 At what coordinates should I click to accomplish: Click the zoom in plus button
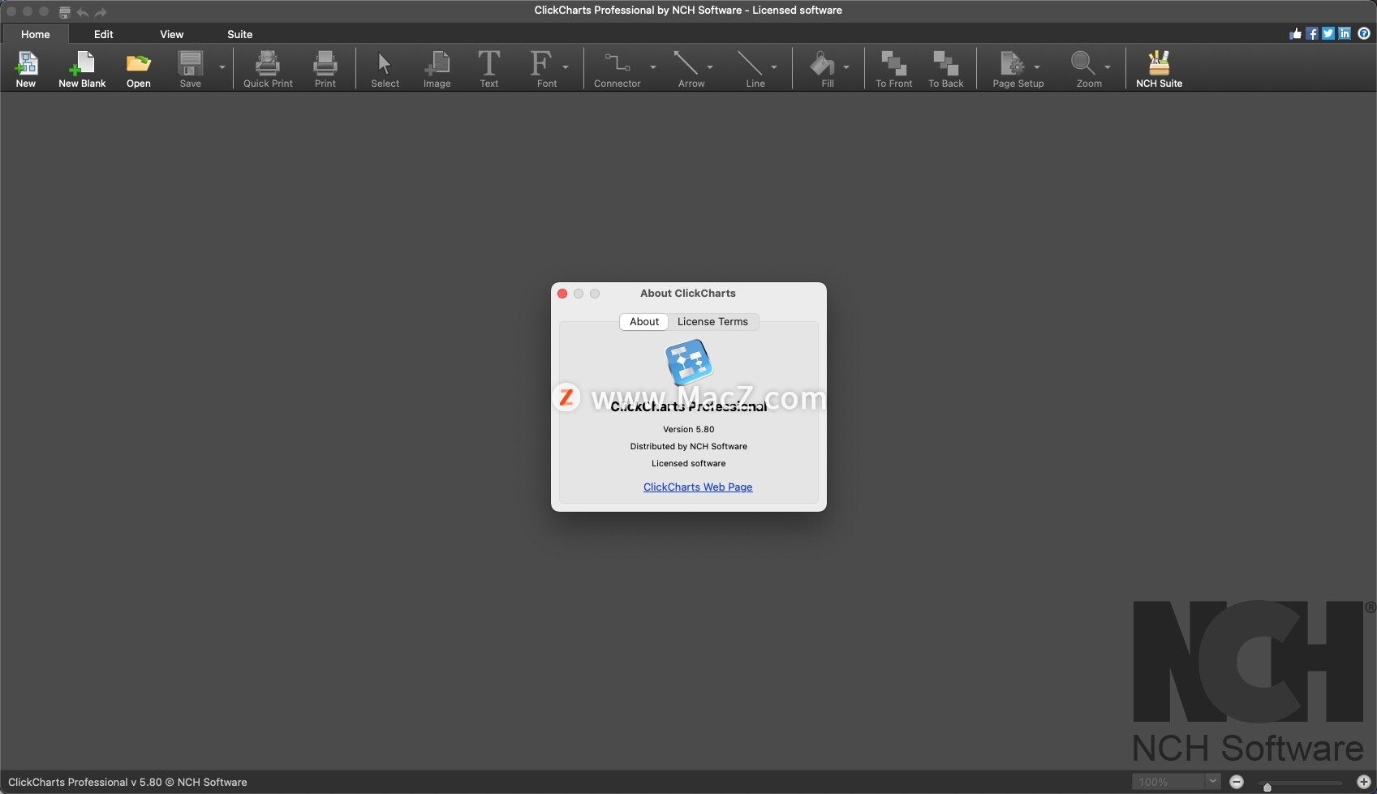click(x=1364, y=782)
